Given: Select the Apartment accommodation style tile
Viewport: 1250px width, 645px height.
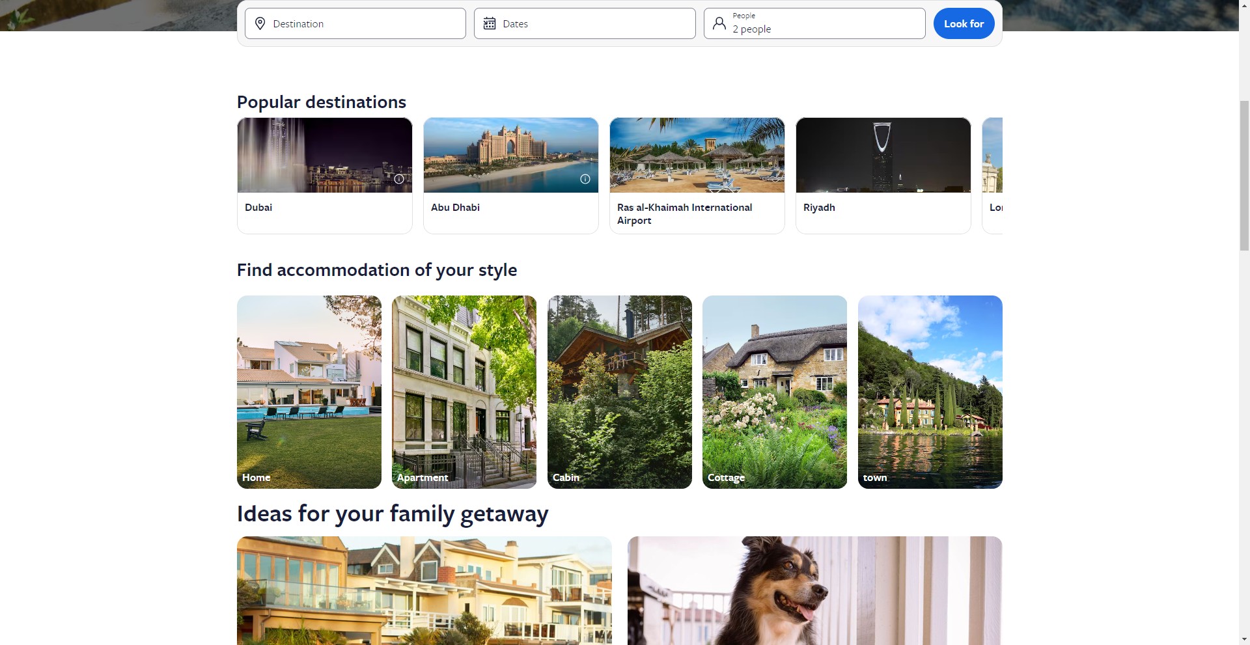Looking at the screenshot, I should 464,392.
